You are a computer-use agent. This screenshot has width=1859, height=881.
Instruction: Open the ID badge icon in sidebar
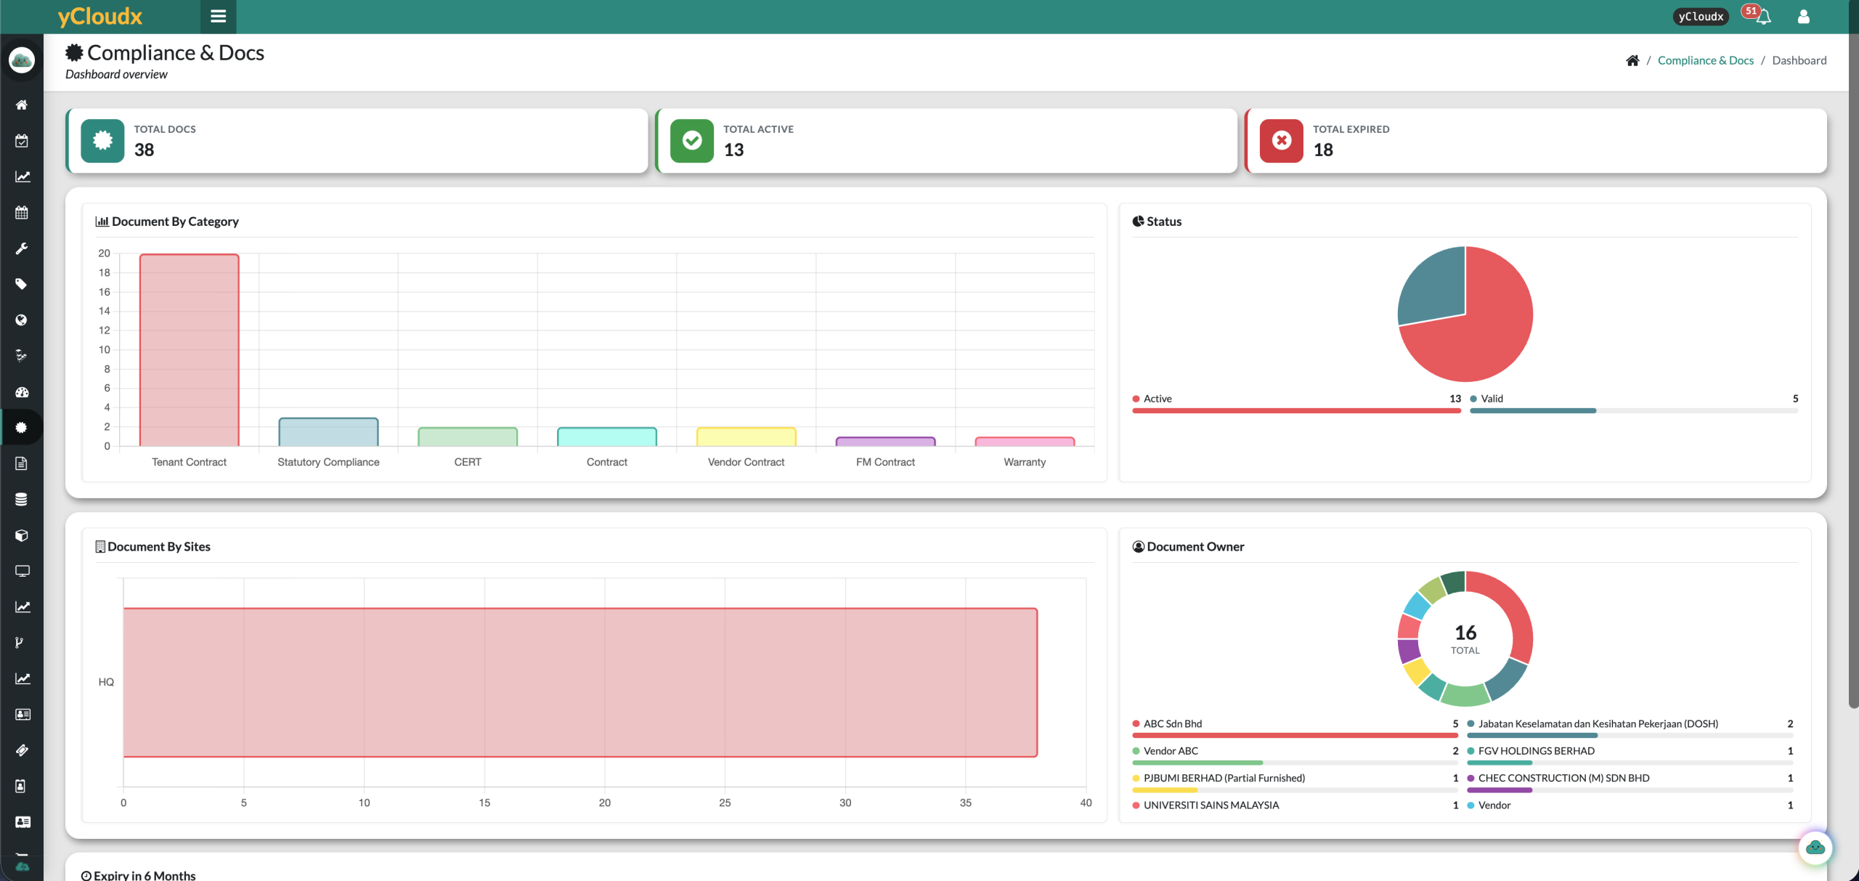[x=22, y=787]
